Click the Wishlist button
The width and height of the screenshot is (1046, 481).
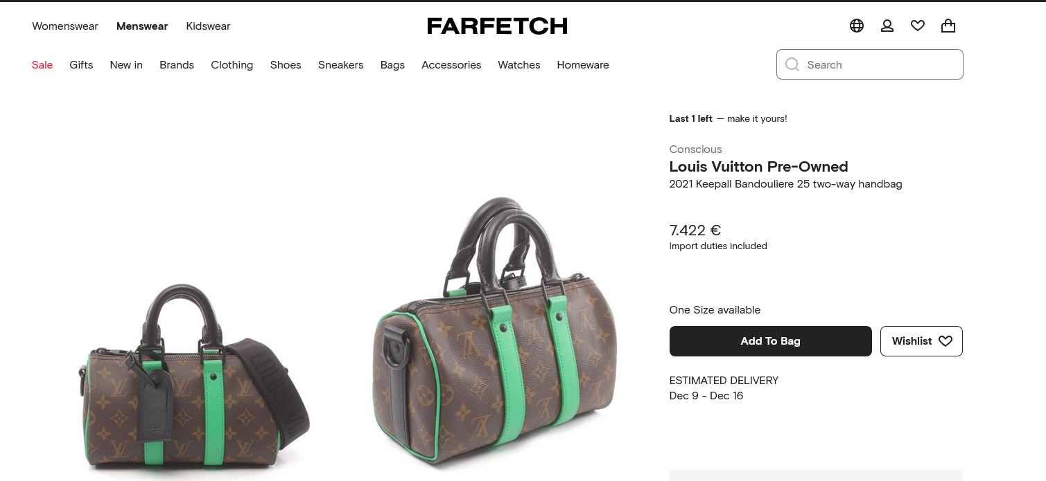coord(921,341)
